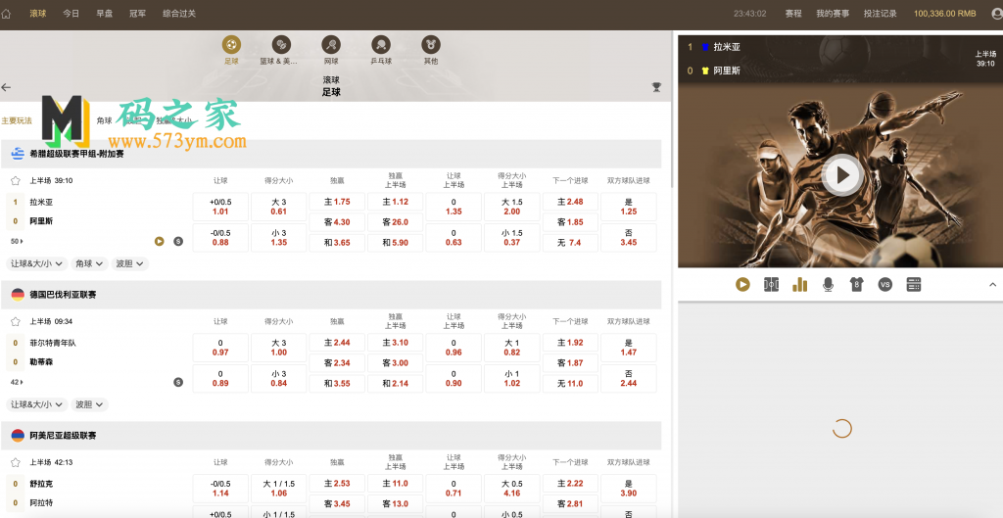1003x518 pixels.
Task: Switch to the 早盘 tab
Action: click(x=104, y=14)
